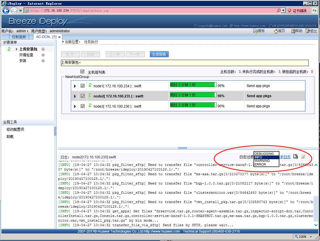Click the page favicon in address bar
Image resolution: width=320 pixels, height=241 pixels.
27,10
